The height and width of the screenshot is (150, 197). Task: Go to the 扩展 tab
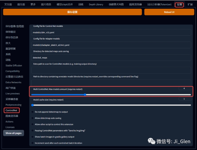click(190, 4)
